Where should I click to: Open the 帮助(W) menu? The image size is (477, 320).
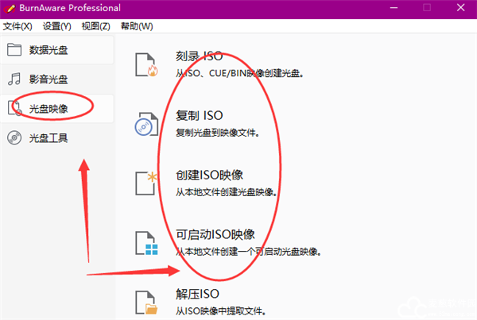click(137, 26)
